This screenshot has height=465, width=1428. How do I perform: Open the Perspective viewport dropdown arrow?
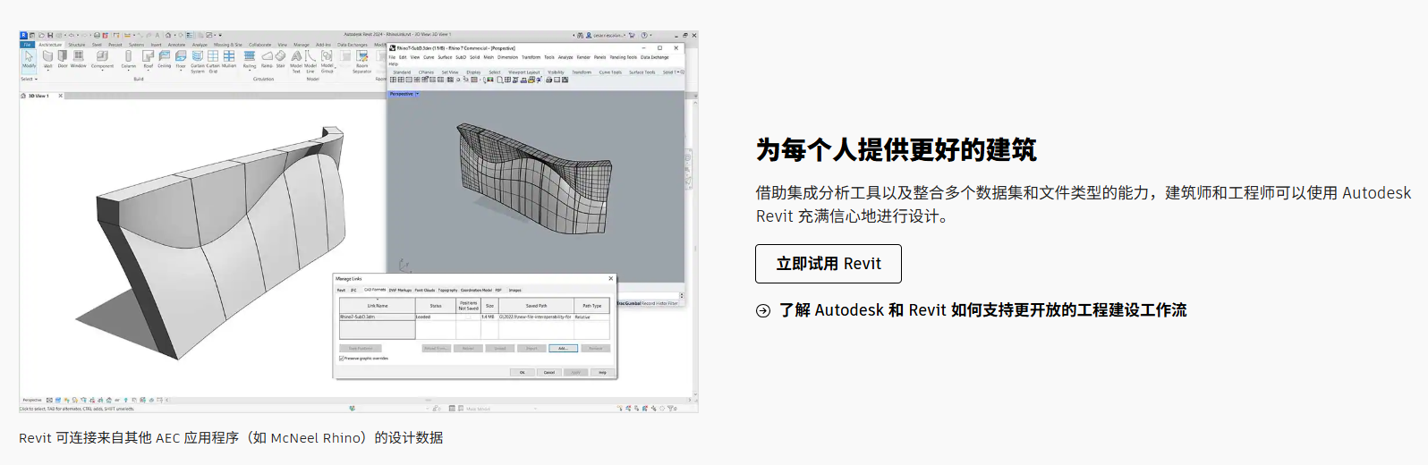coord(417,94)
